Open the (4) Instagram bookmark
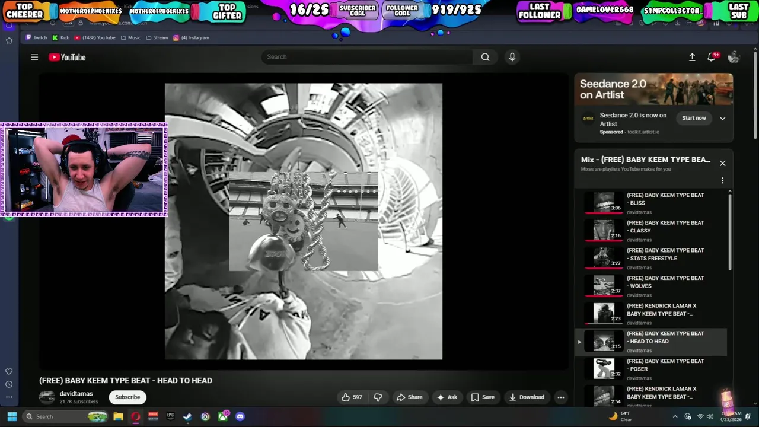The width and height of the screenshot is (759, 427). [191, 37]
